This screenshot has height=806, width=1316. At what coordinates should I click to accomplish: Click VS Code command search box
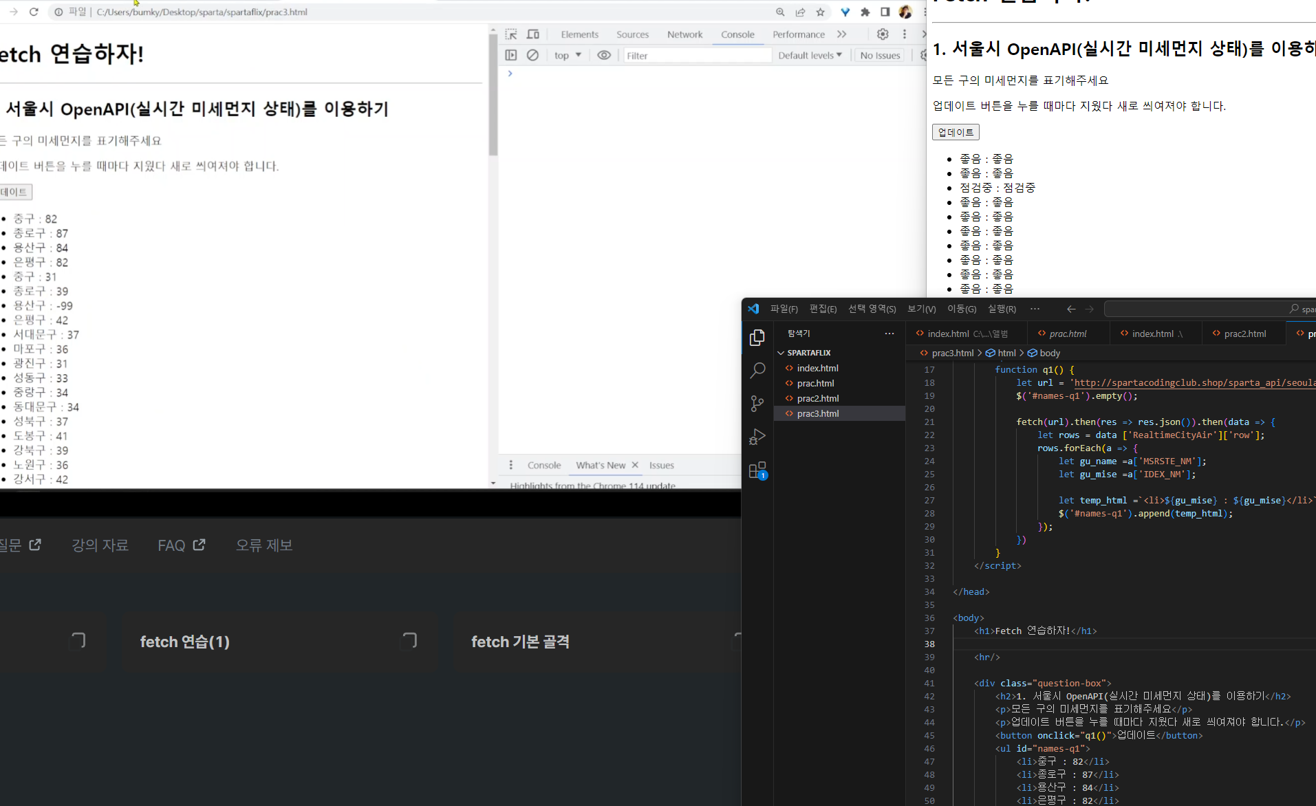pos(1209,309)
